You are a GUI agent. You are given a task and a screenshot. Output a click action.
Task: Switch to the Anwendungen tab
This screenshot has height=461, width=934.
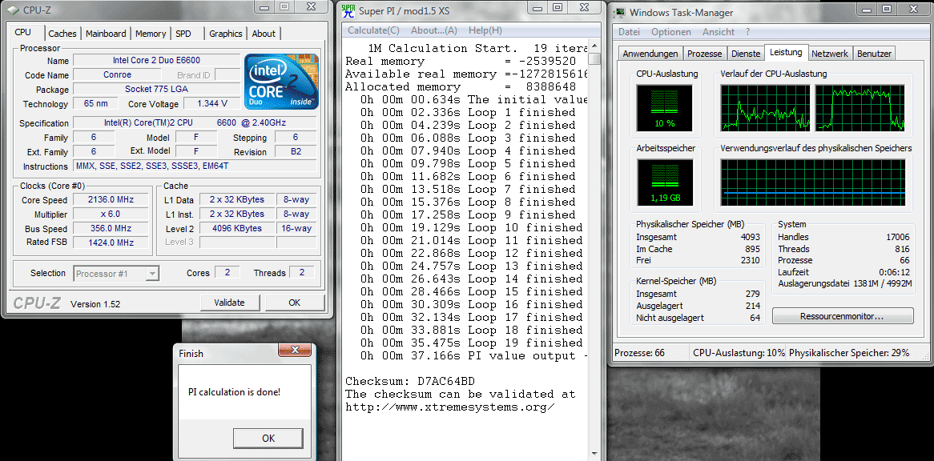pos(650,54)
